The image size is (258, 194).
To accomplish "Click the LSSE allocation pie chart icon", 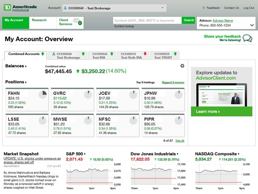I will [x=42, y=120].
